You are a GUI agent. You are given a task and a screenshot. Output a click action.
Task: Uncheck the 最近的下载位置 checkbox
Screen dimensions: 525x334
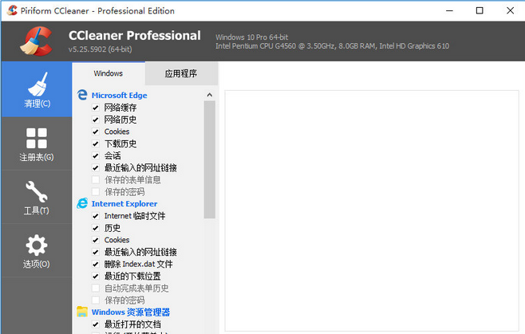coord(96,276)
